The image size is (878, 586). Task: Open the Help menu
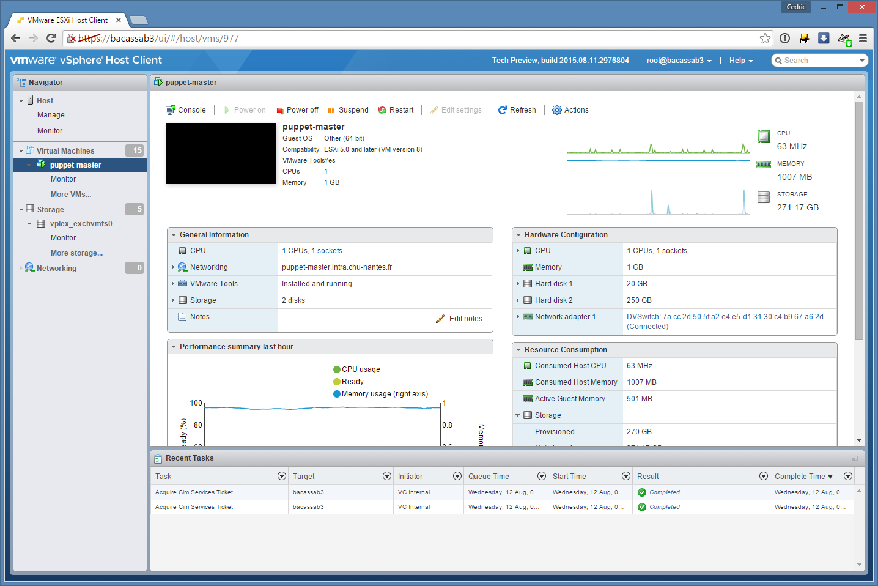740,61
